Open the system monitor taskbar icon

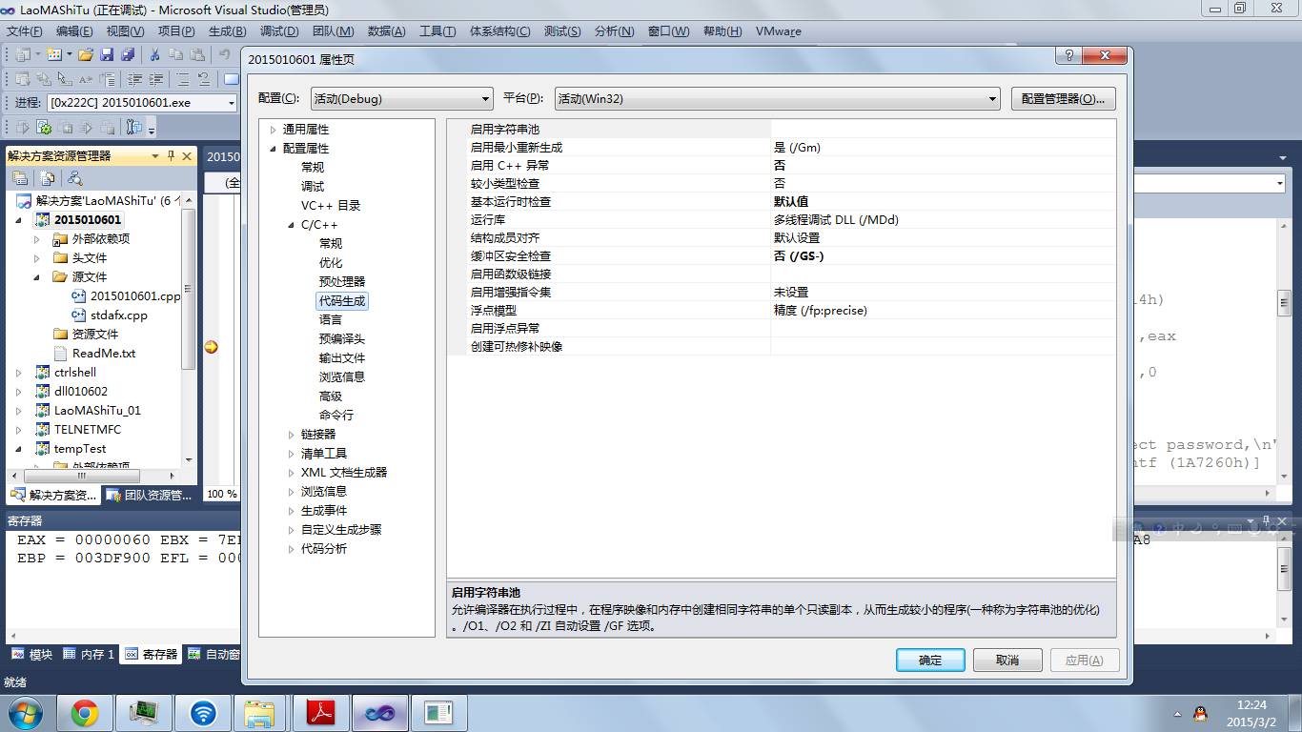(144, 712)
